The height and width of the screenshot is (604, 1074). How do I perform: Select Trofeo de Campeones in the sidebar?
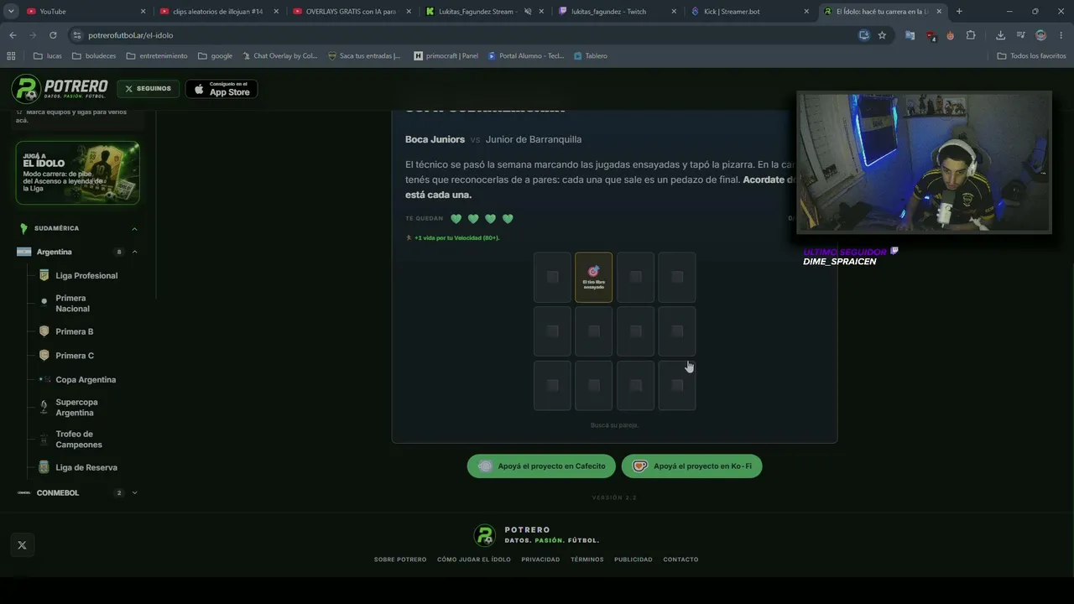click(79, 440)
